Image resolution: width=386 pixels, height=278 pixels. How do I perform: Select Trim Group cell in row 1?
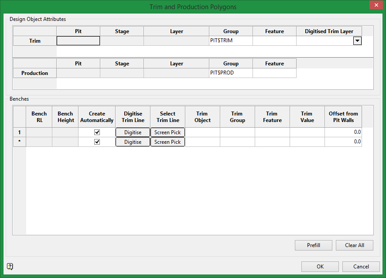click(238, 132)
